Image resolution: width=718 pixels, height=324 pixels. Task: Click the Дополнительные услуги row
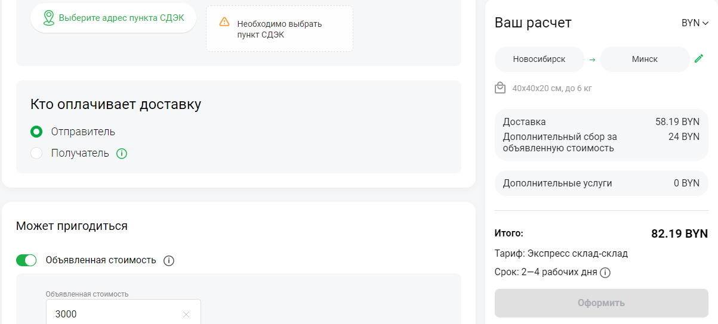pyautogui.click(x=601, y=183)
